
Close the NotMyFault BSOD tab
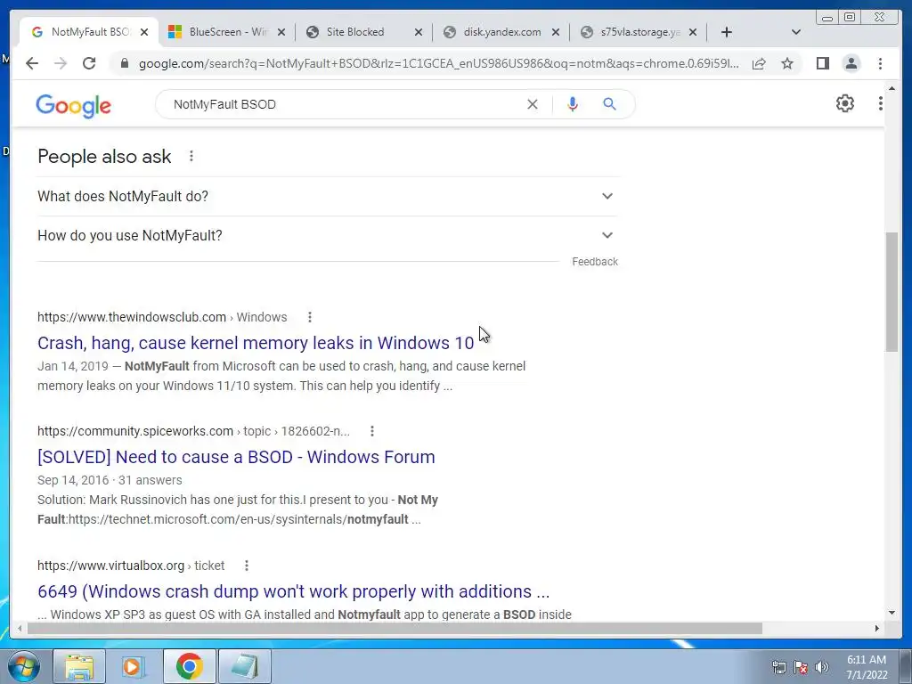coord(144,32)
